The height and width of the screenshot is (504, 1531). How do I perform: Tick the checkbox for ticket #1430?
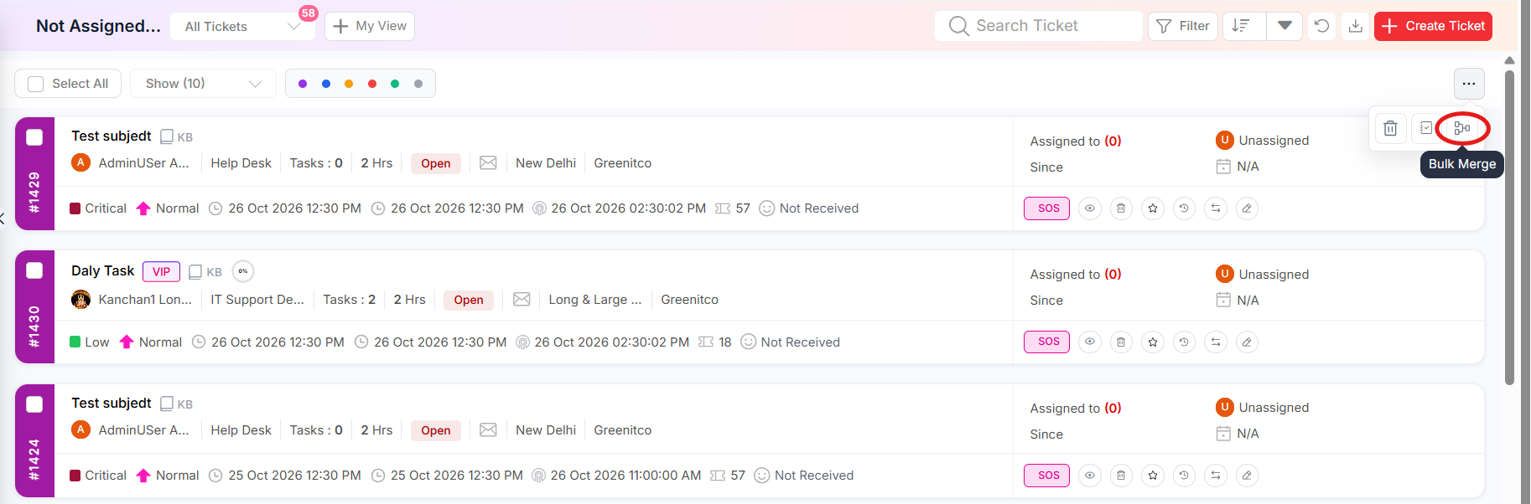point(34,270)
